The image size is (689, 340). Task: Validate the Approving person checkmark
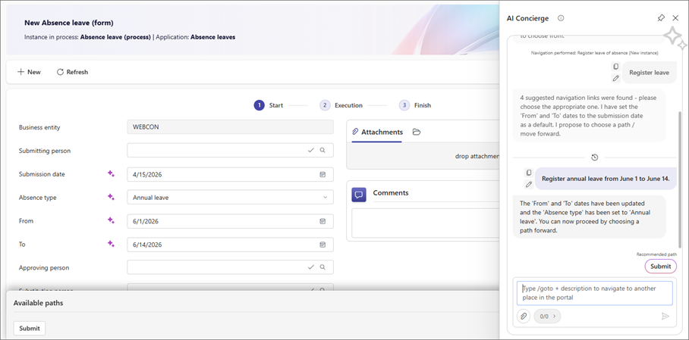click(x=310, y=267)
